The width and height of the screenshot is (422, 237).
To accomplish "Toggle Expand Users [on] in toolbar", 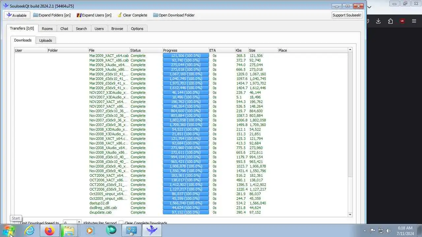I will pos(94,15).
